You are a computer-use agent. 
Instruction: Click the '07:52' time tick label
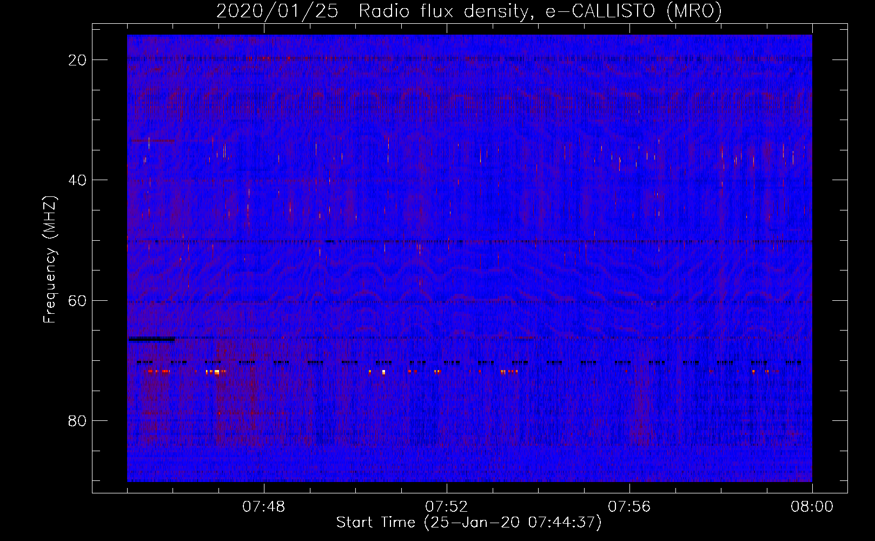[447, 507]
